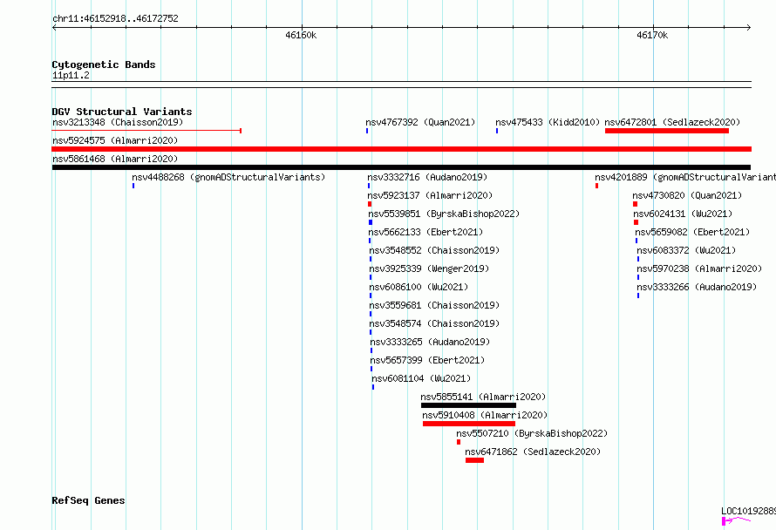Open nsv5507210 (ByrskaBishop2022) variant
Screen dimensions: 776x530
[x=532, y=433]
